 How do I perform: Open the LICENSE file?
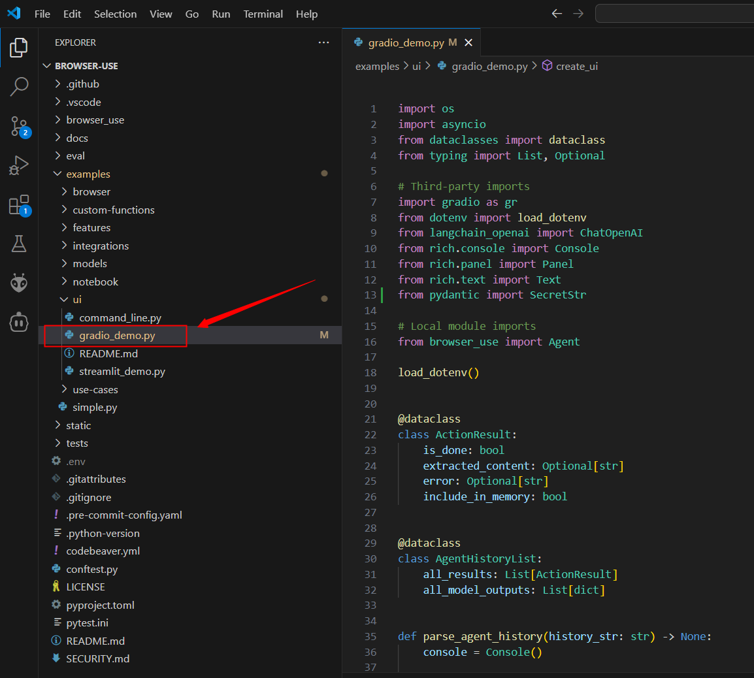[190, 587]
